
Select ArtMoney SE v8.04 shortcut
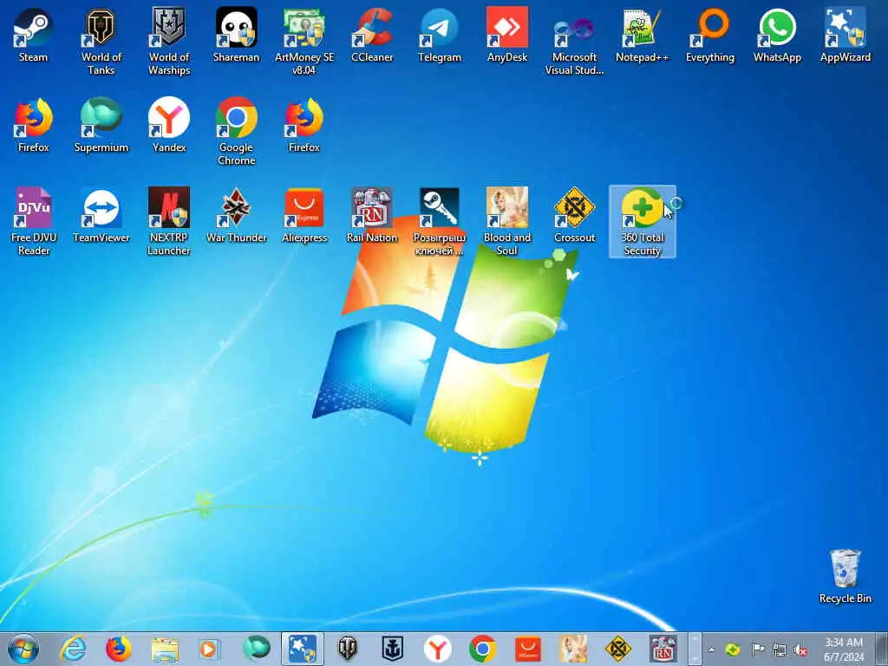(304, 42)
